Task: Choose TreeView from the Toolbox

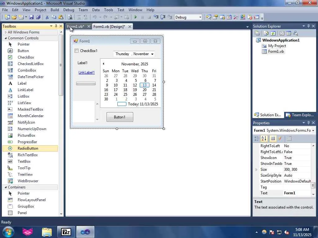Action: 30,174
